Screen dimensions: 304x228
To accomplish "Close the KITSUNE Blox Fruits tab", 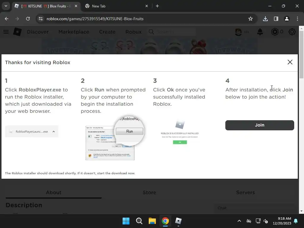I will pyautogui.click(x=76, y=6).
